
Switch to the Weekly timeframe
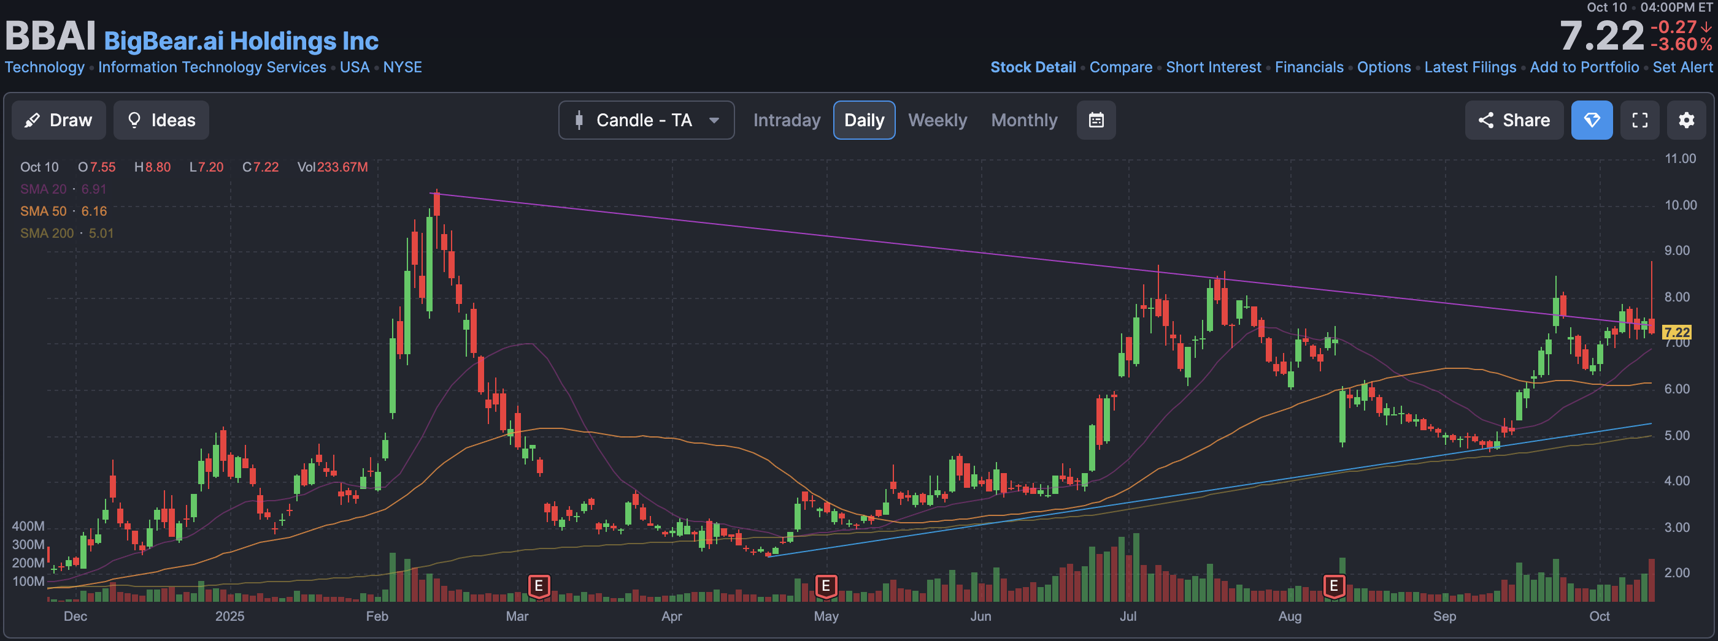click(937, 120)
